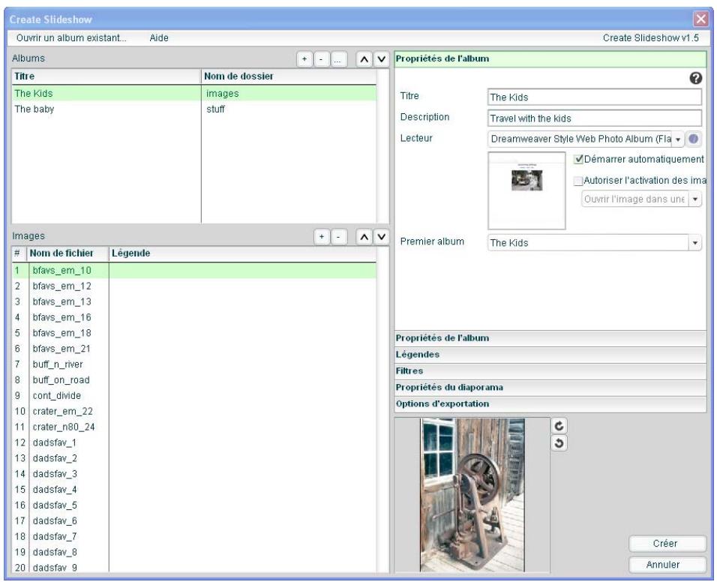
Task: Expand the Légendes section
Action: (x=550, y=355)
